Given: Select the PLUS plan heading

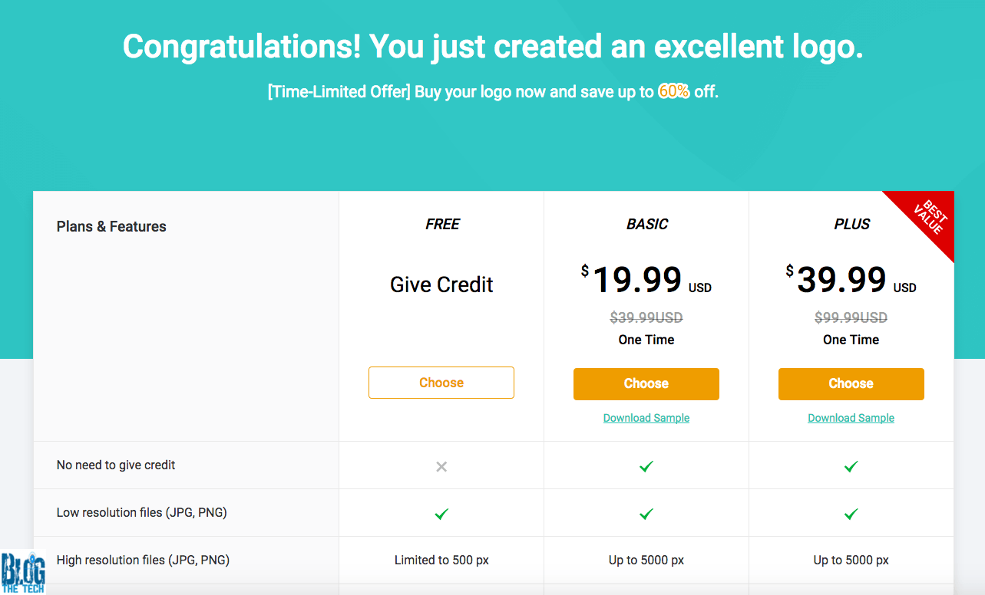Looking at the screenshot, I should pyautogui.click(x=852, y=225).
